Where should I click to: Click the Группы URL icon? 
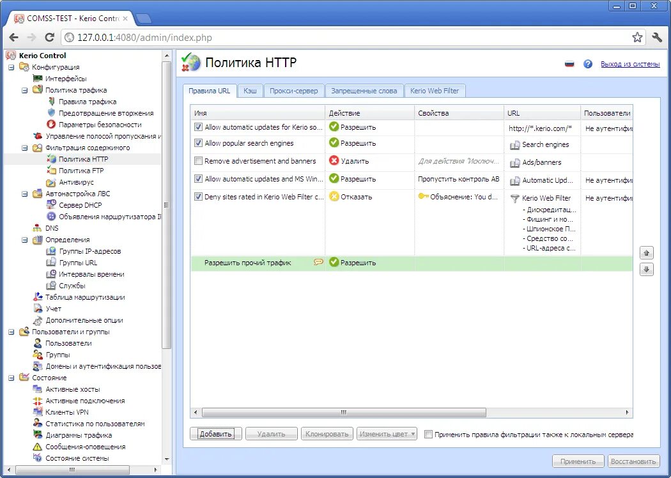pos(51,263)
